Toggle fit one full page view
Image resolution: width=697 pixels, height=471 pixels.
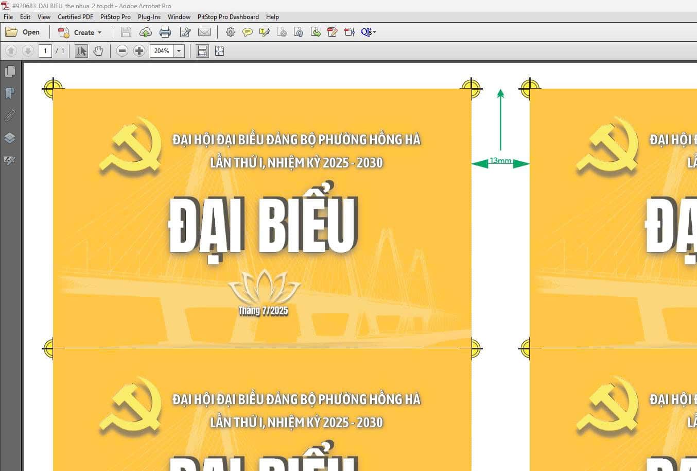pyautogui.click(x=220, y=51)
